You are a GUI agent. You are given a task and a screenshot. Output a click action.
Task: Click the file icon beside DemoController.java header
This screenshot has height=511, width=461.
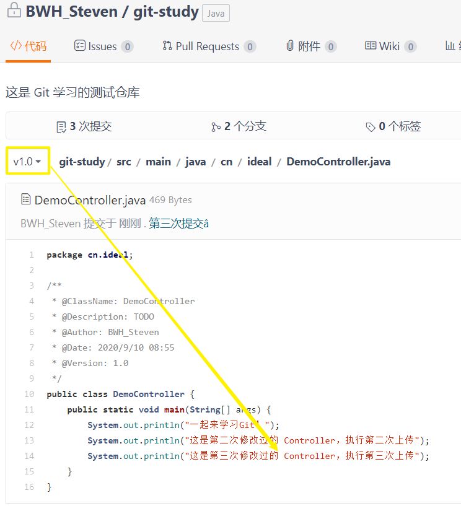(26, 199)
